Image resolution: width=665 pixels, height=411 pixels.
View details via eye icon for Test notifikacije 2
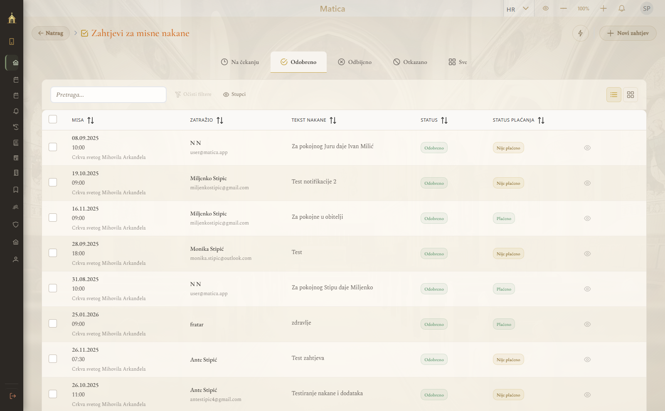coord(587,183)
